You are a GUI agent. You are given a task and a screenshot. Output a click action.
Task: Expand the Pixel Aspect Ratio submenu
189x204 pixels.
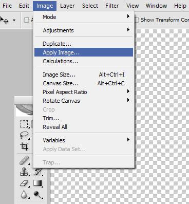click(x=84, y=92)
